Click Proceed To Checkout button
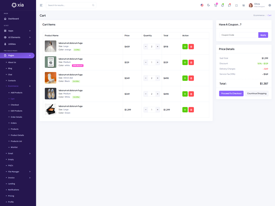275x206 pixels. tap(231, 93)
